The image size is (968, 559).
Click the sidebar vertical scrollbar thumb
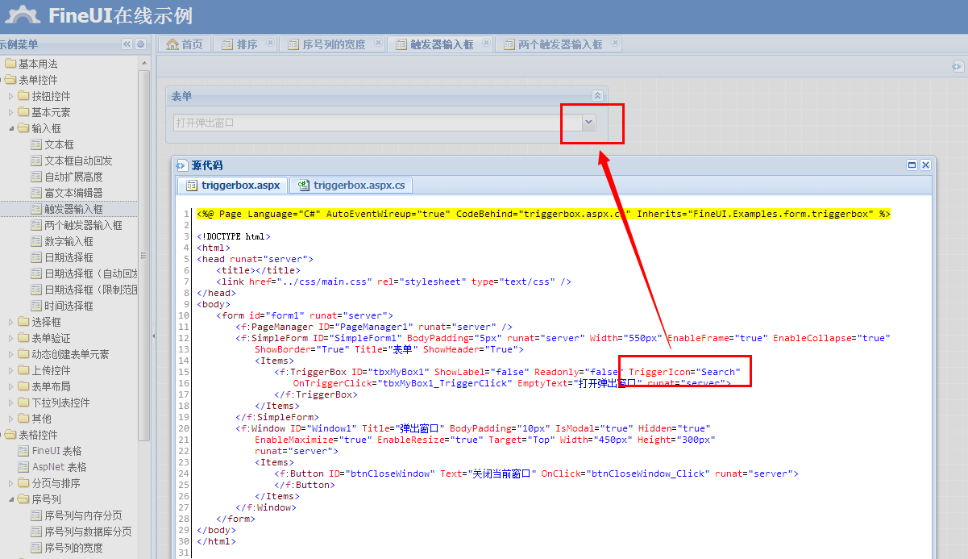pyautogui.click(x=144, y=254)
